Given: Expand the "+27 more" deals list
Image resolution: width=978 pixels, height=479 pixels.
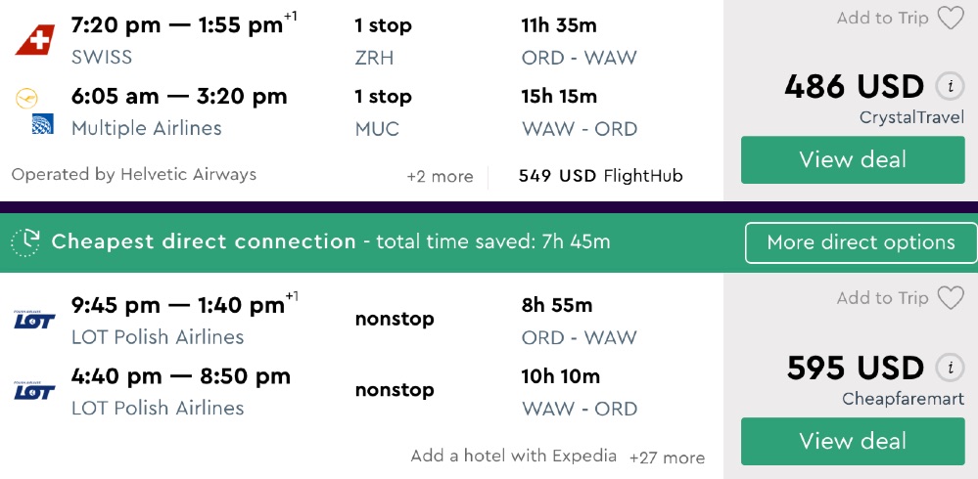Looking at the screenshot, I should 667,457.
